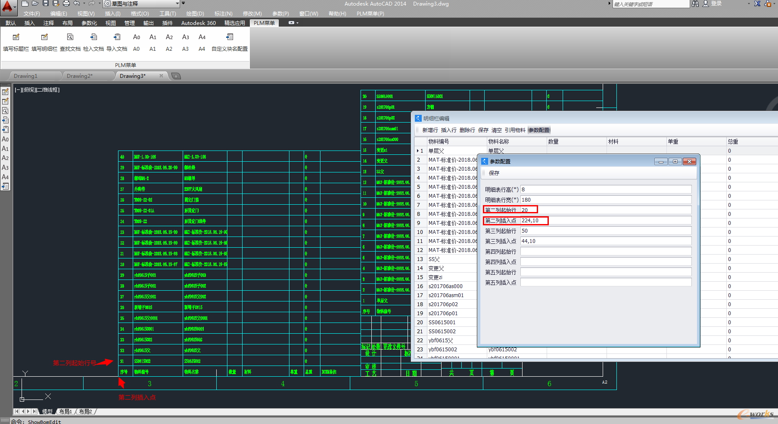Click 检入文档 ribbon icon
The image size is (778, 424).
93,37
